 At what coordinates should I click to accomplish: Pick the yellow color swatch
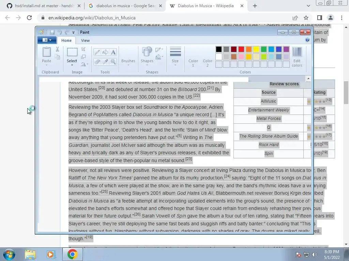point(256,49)
